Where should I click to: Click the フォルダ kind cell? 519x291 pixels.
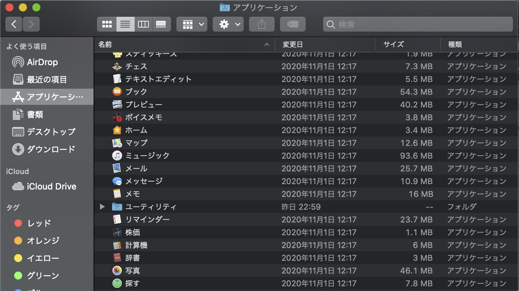pos(462,207)
